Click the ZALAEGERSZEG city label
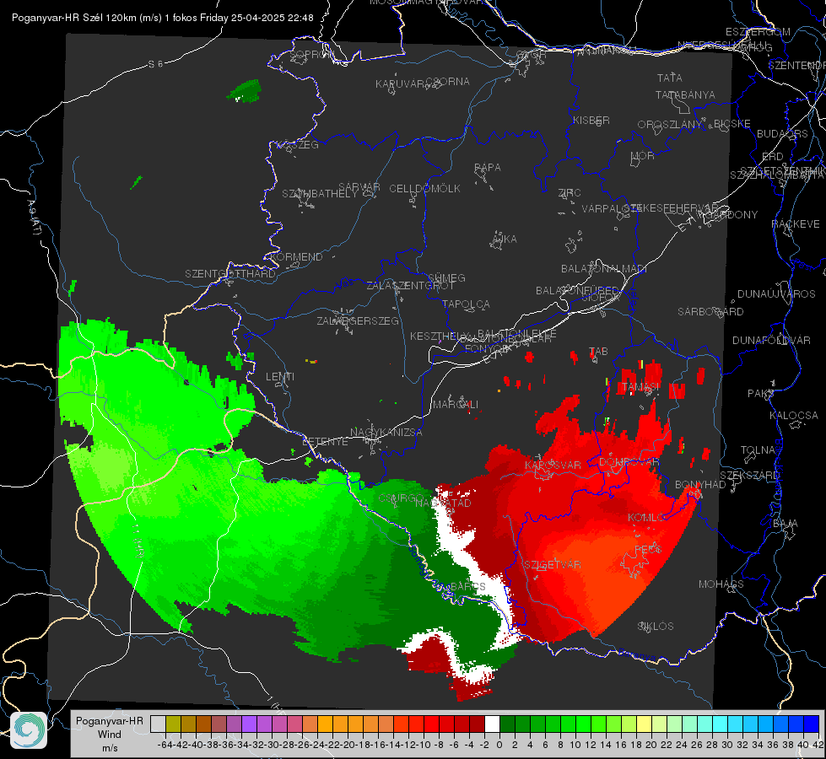826x759 pixels. [x=358, y=320]
